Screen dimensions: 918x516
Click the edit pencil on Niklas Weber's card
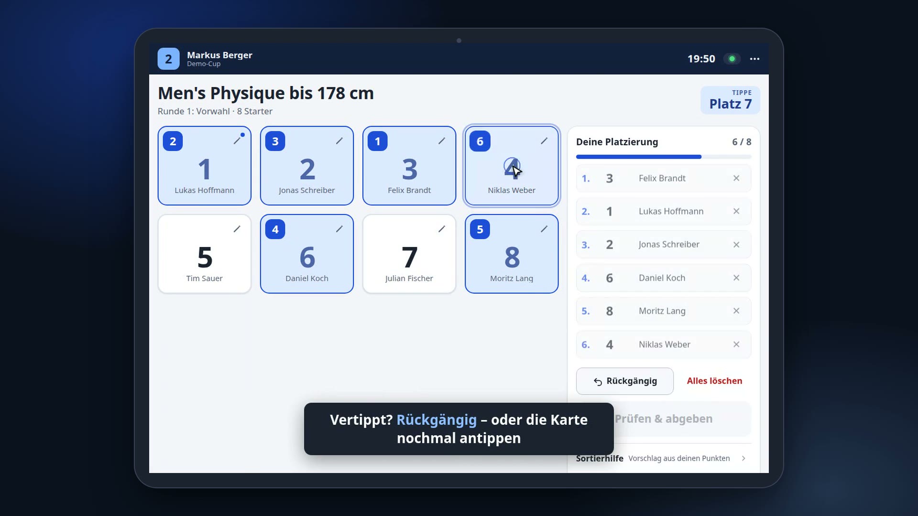544,141
